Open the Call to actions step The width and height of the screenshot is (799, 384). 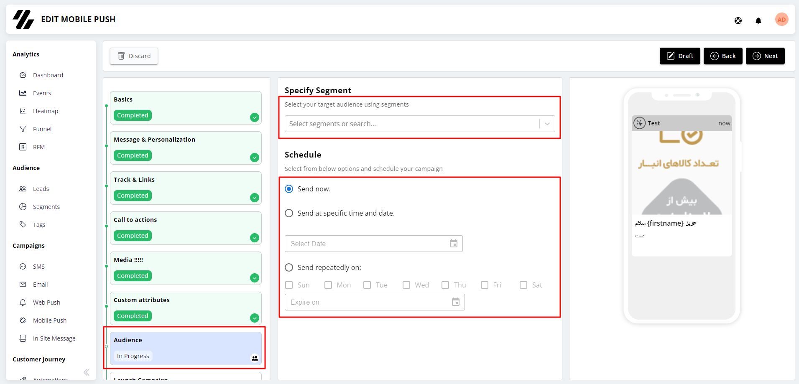tap(186, 228)
